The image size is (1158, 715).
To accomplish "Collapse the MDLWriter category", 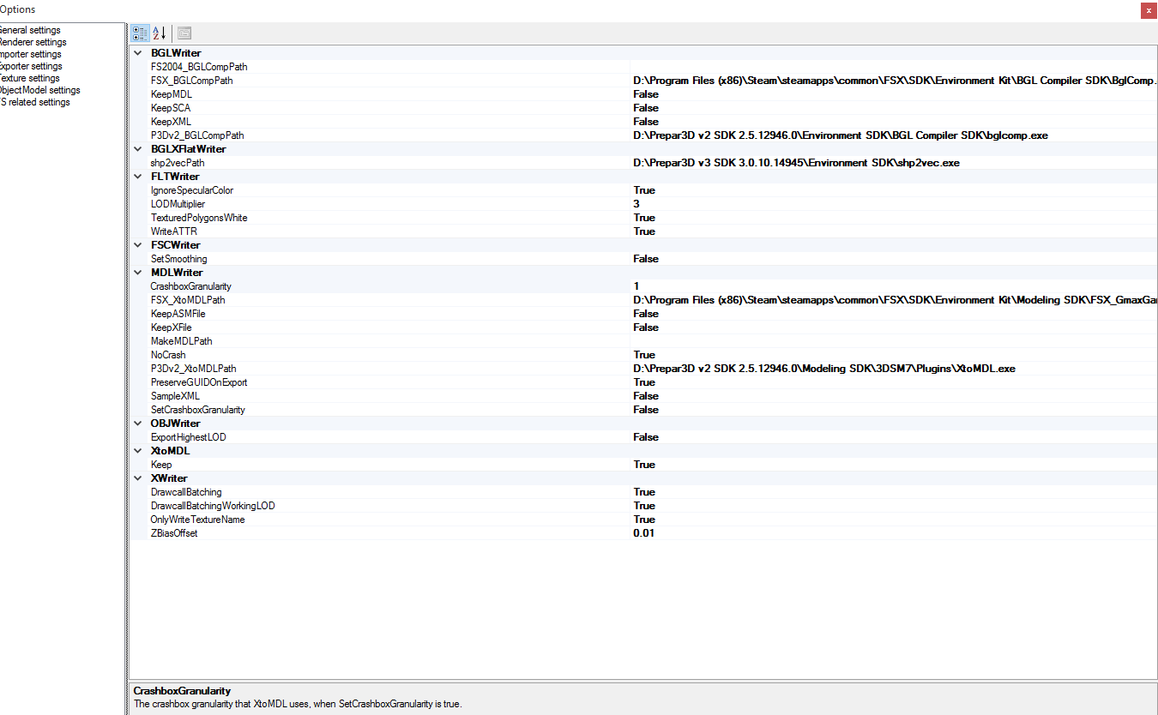I will tap(137, 272).
